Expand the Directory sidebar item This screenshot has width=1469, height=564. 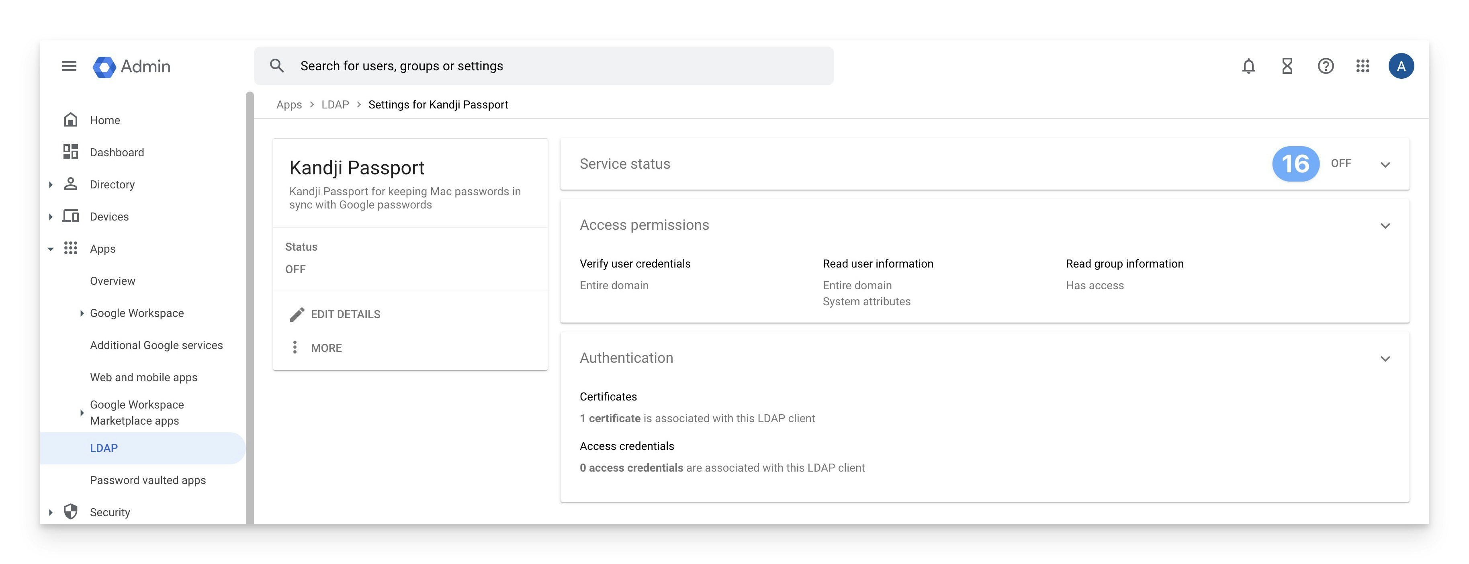(51, 185)
